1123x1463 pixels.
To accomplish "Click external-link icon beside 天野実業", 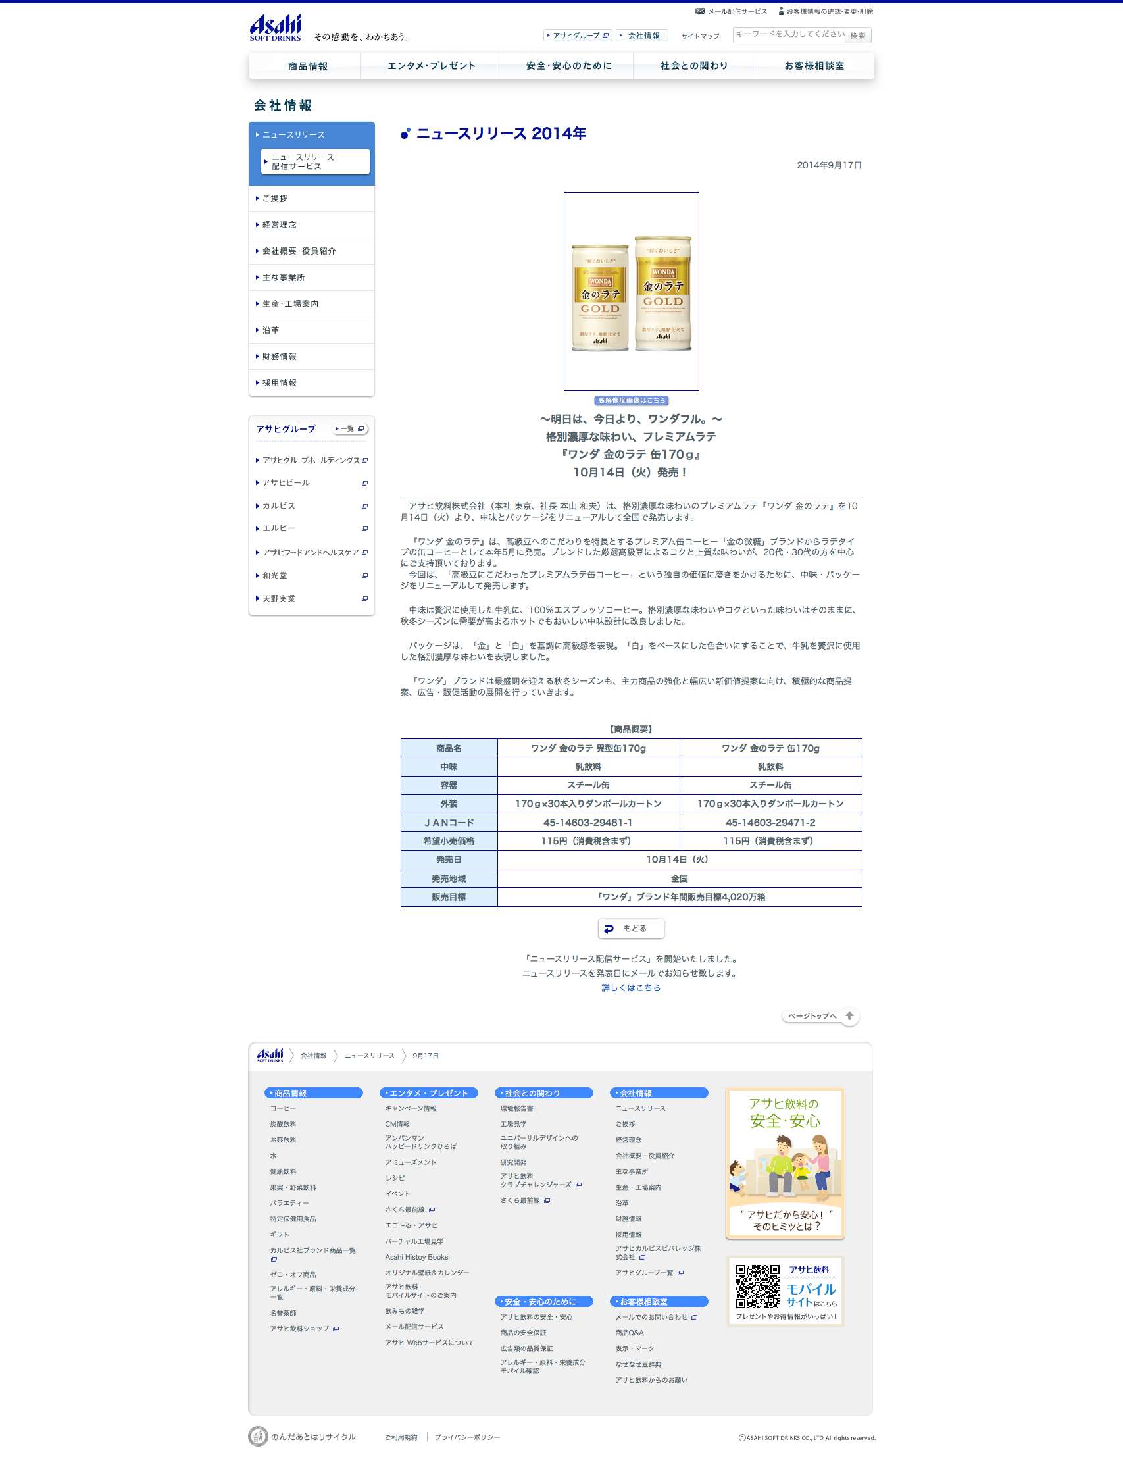I will 364,598.
